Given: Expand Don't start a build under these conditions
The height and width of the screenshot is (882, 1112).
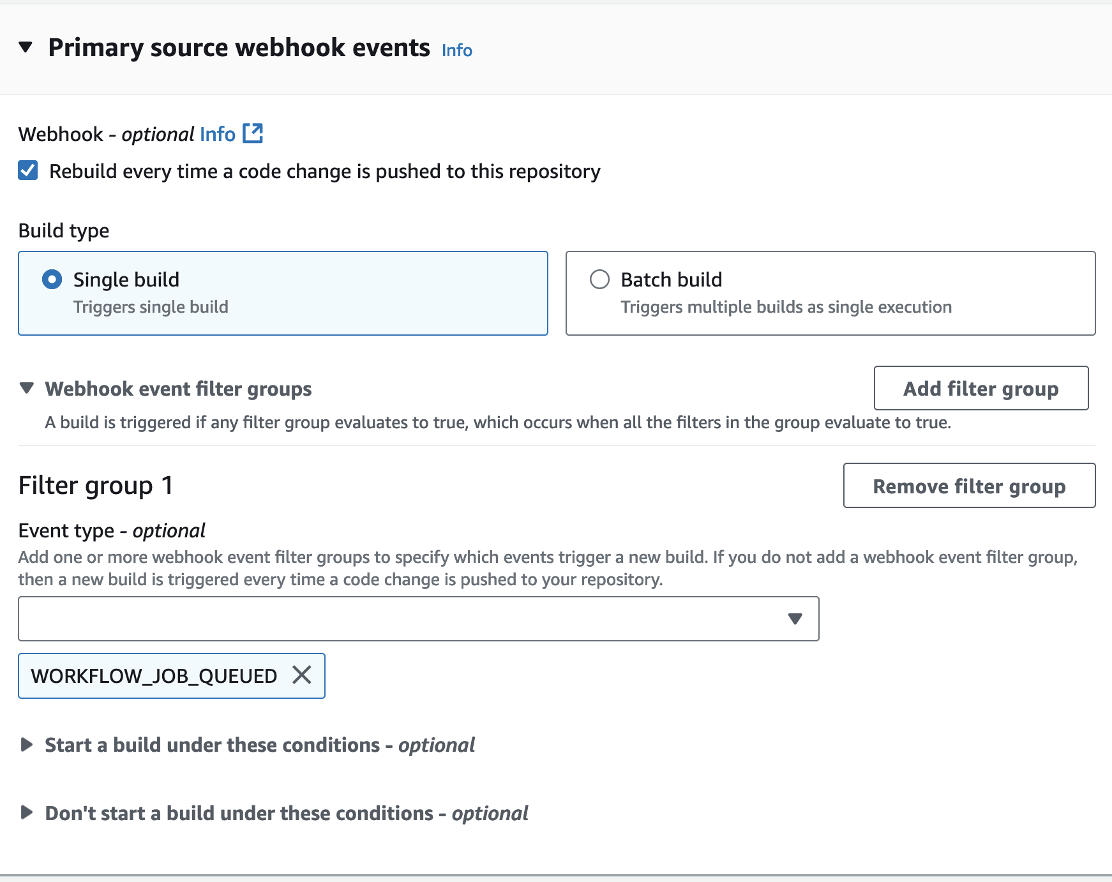Looking at the screenshot, I should [27, 812].
